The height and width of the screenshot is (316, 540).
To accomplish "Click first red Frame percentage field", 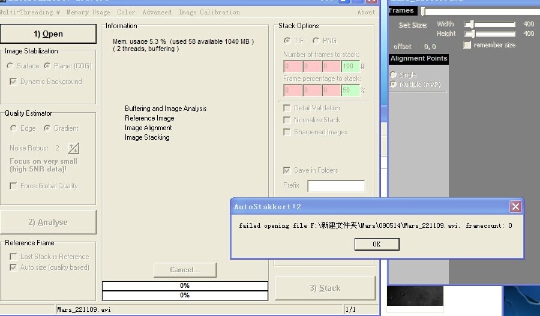I will pos(293,90).
